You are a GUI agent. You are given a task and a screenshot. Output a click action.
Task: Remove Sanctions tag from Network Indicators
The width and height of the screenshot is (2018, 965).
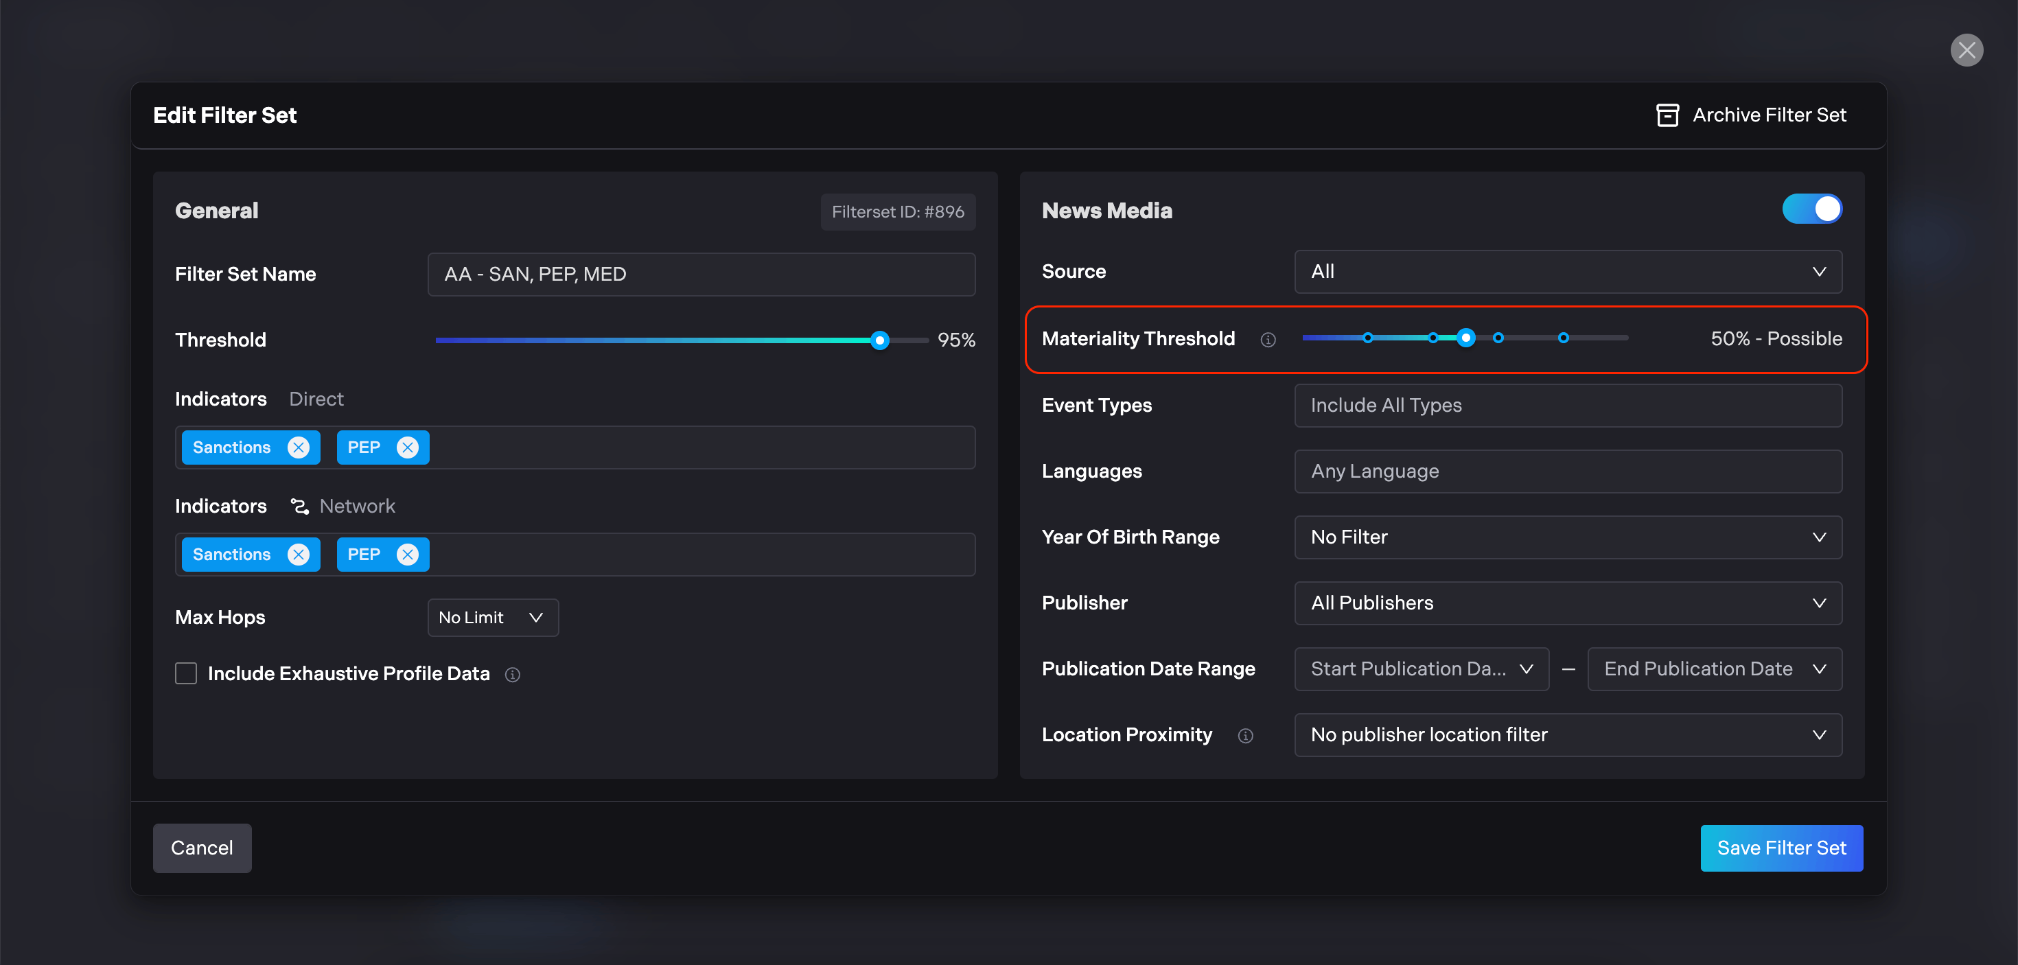click(x=298, y=555)
